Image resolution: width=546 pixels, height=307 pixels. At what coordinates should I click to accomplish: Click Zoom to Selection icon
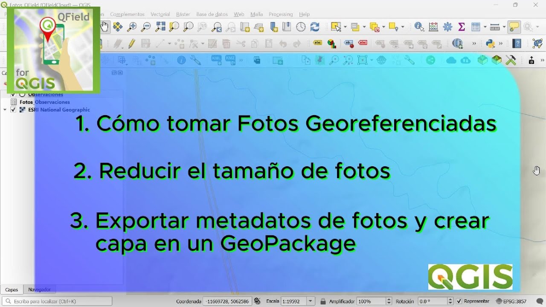(174, 27)
